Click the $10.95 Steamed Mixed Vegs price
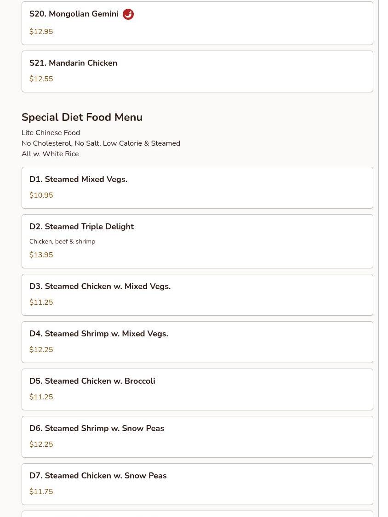Viewport: 388px width, 517px height. click(41, 195)
